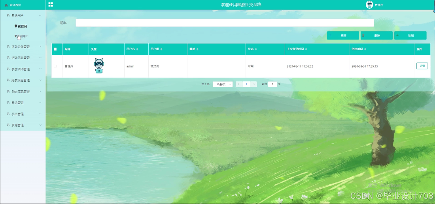The image size is (435, 204).
Task: Sort table by 用户名 column arrows
Action: click(x=137, y=49)
